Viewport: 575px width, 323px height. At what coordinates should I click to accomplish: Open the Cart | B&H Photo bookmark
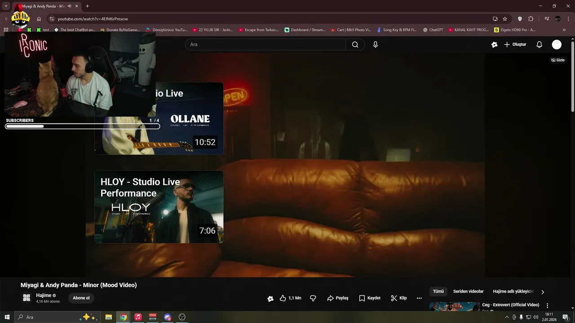(x=351, y=30)
